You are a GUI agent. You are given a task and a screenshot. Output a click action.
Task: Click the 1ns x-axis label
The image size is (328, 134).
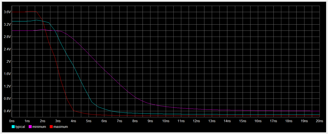pyautogui.click(x=27, y=121)
